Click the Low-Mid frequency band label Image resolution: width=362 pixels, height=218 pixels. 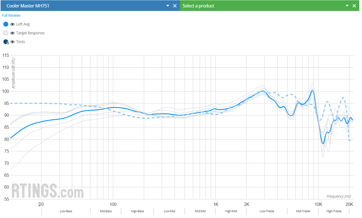click(169, 211)
